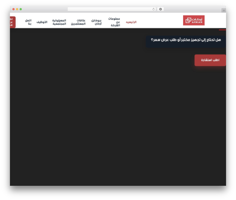236x200 pixels.
Task: Open التوظيف careers menu item
Action: (42, 22)
